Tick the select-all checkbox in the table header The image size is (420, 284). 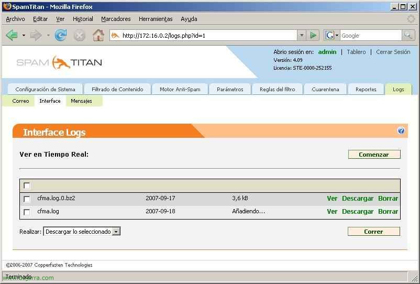pos(27,185)
